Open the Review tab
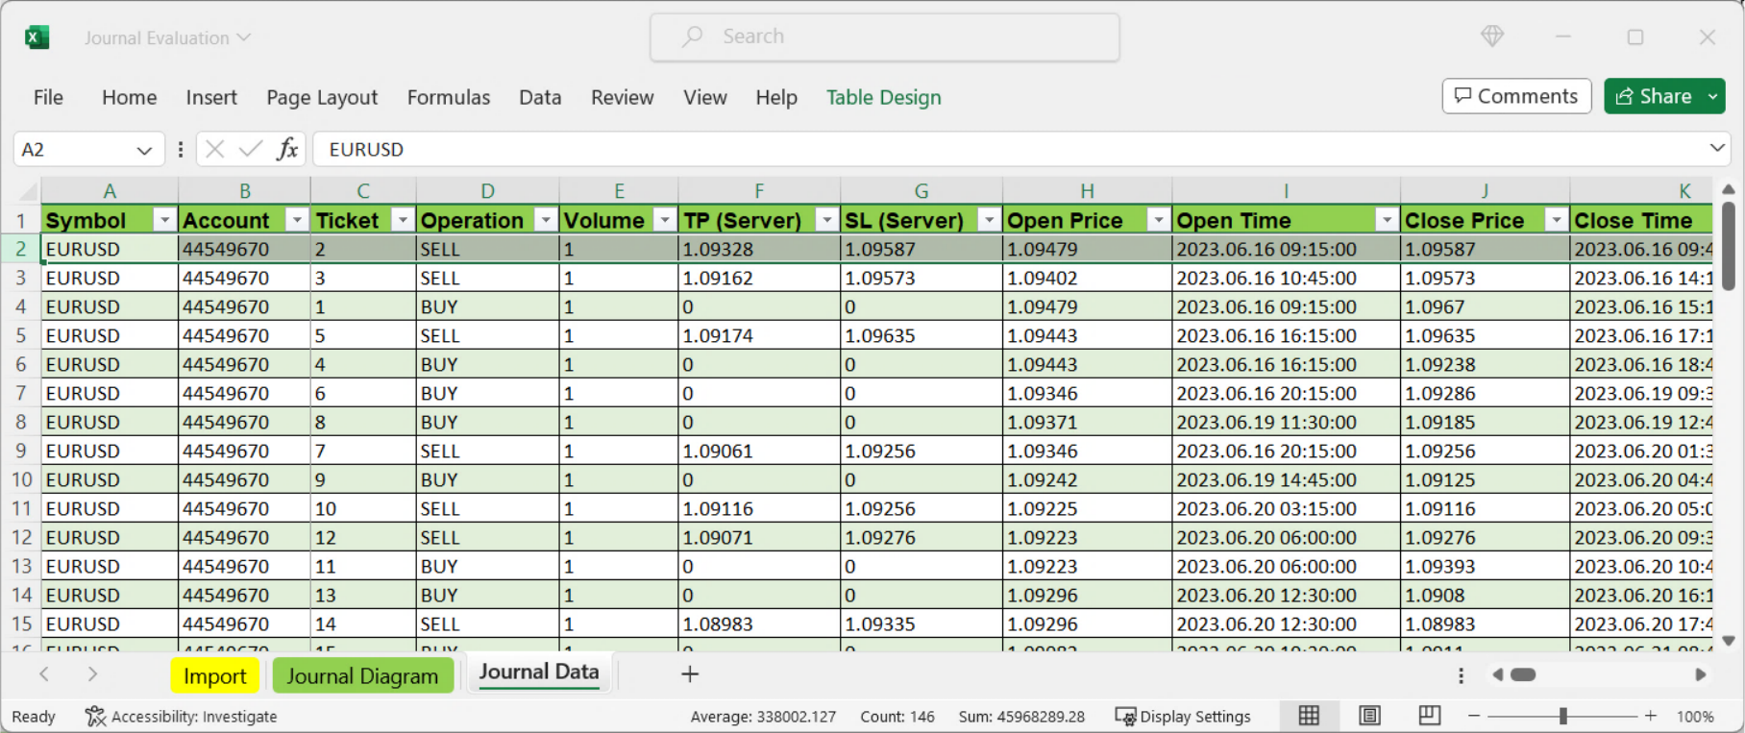 (x=623, y=97)
